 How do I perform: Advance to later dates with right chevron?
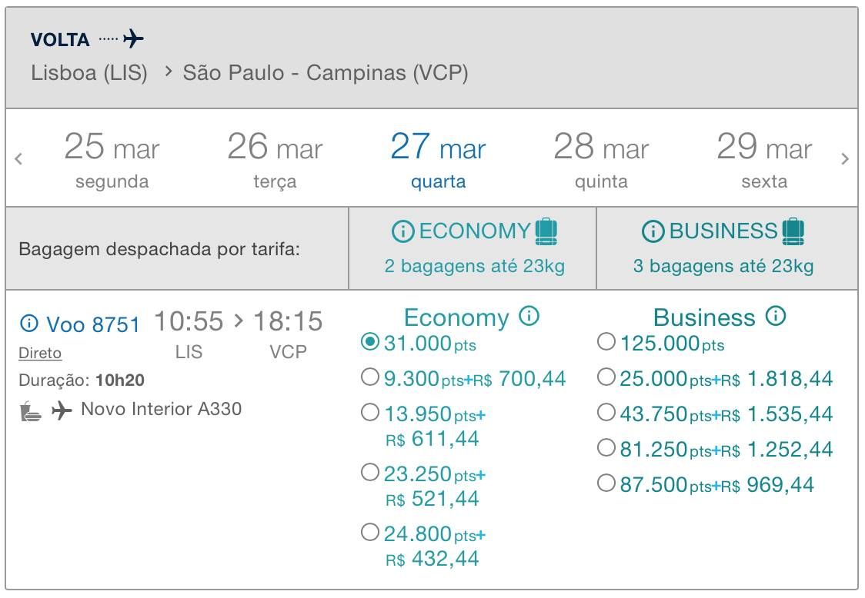[x=844, y=159]
